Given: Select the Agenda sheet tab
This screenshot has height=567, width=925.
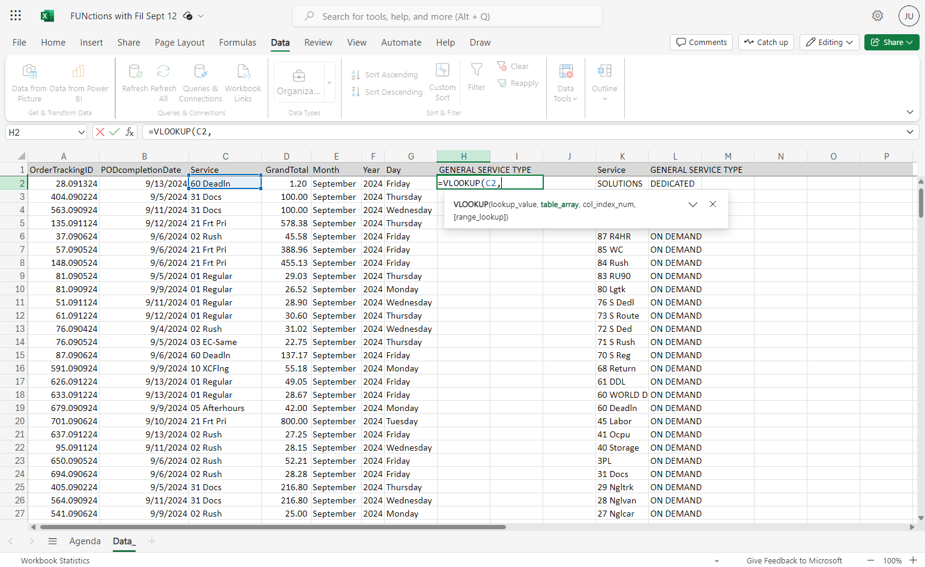Looking at the screenshot, I should 85,541.
